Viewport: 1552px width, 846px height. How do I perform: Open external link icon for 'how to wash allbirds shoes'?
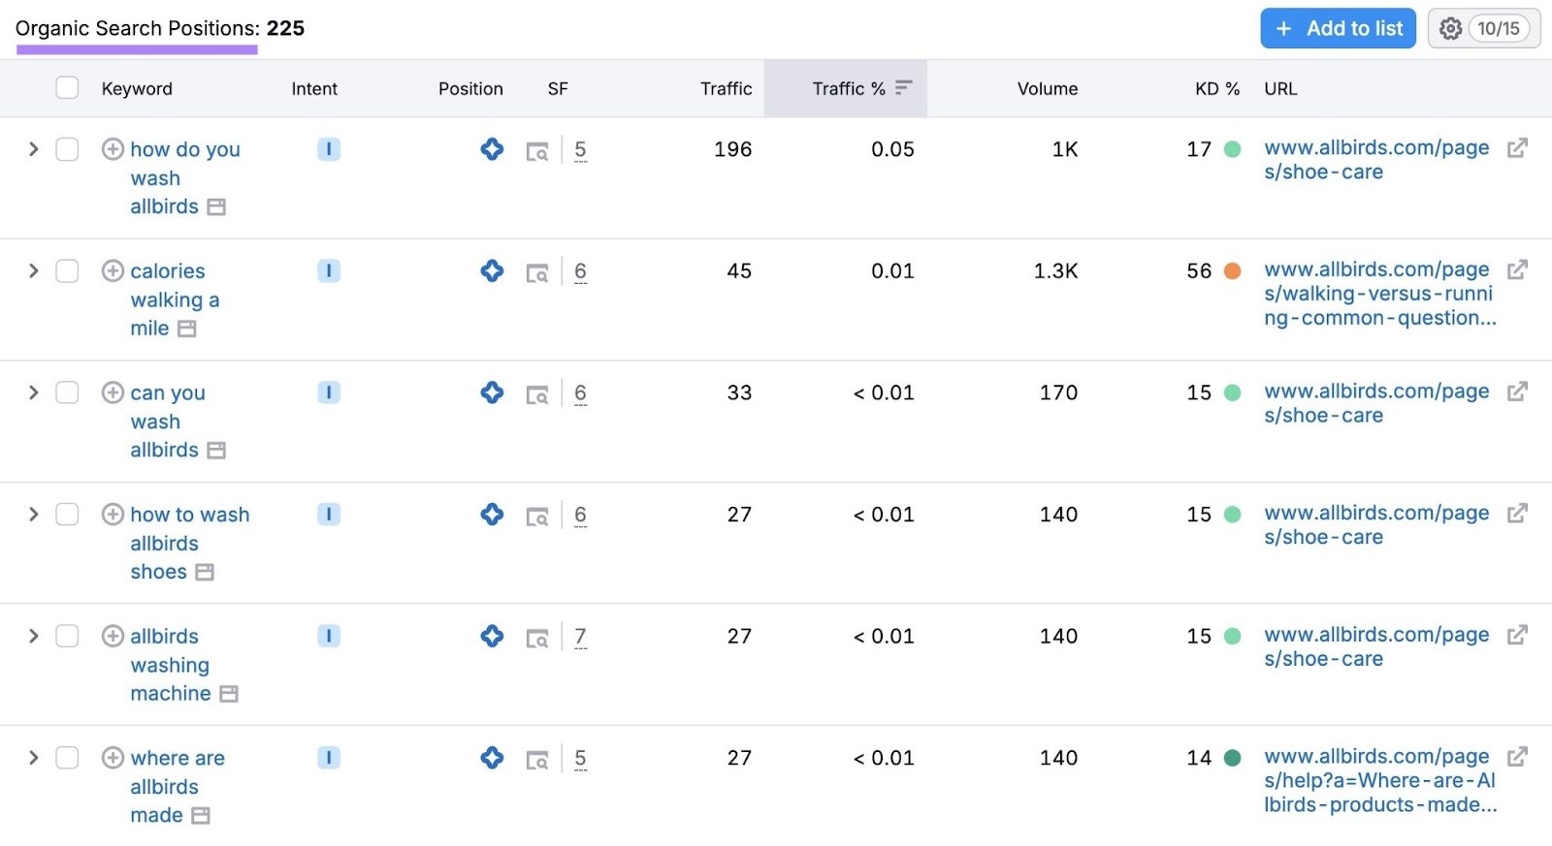(x=1517, y=514)
